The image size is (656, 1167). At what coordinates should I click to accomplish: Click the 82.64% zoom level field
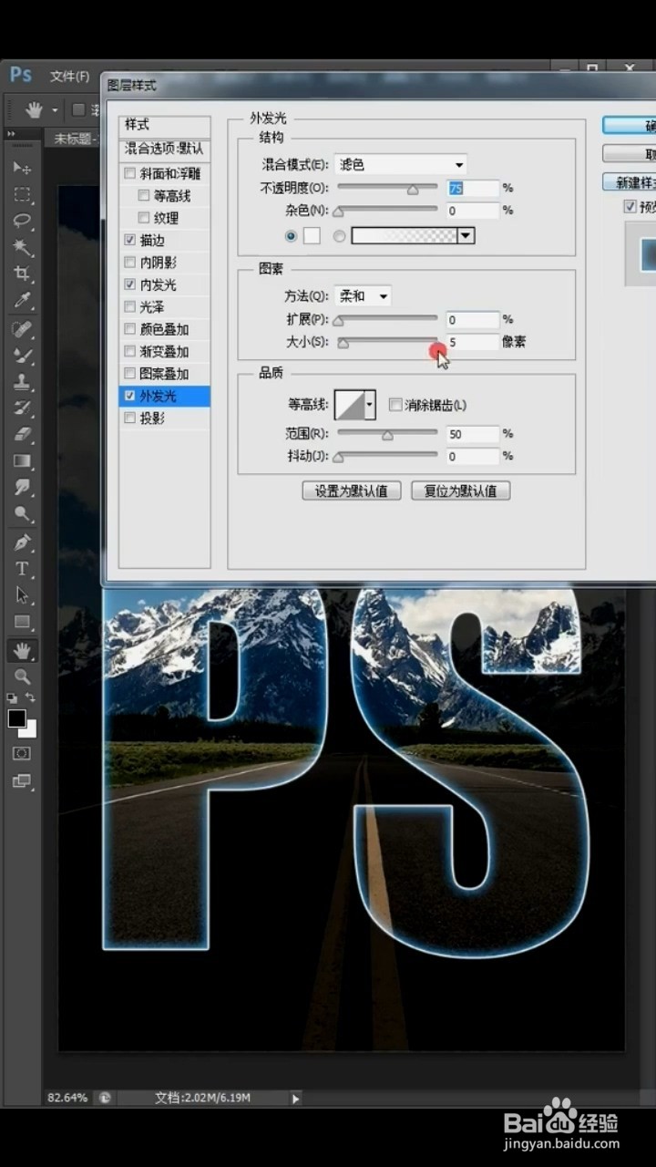68,1098
